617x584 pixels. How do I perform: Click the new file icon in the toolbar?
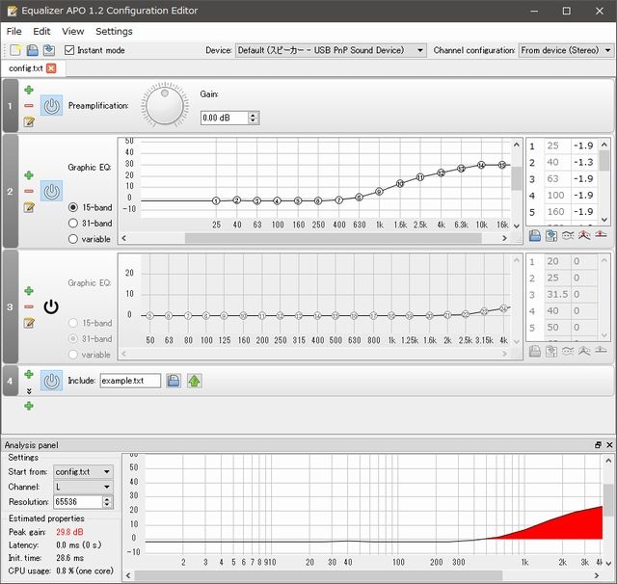pos(15,50)
